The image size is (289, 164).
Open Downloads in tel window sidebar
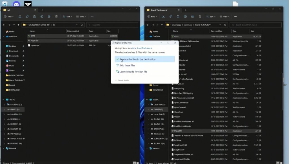[14, 51]
